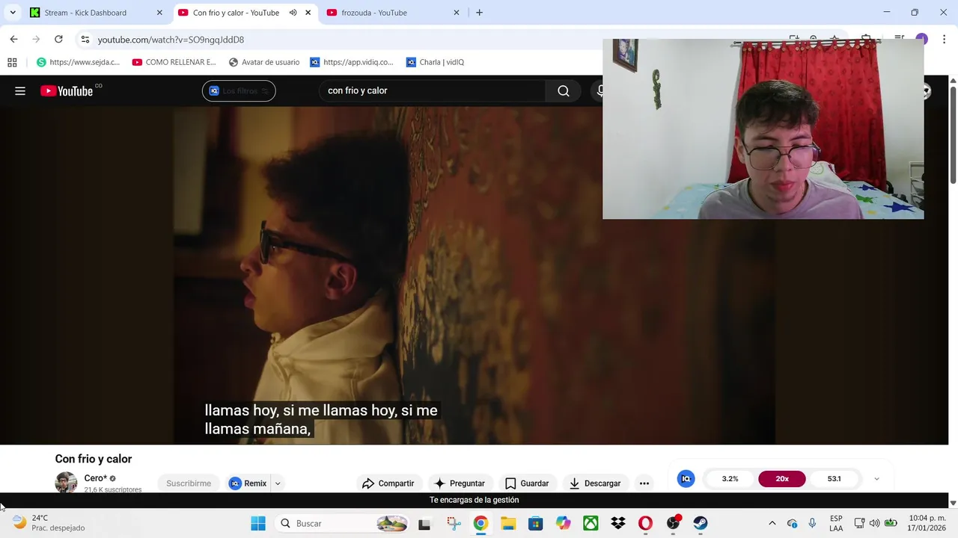Click the ESP LAA language indicator
Image resolution: width=958 pixels, height=538 pixels.
[x=836, y=523]
